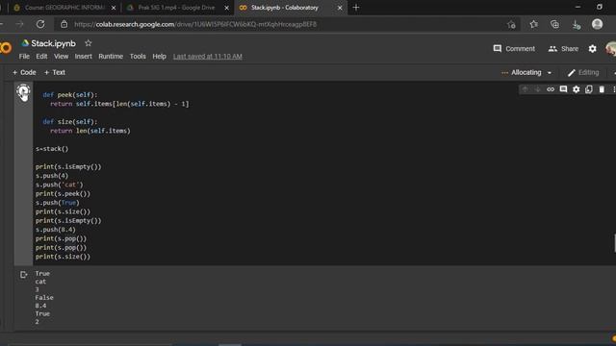
Task: Mirror cell in tab icon
Action: 588,89
